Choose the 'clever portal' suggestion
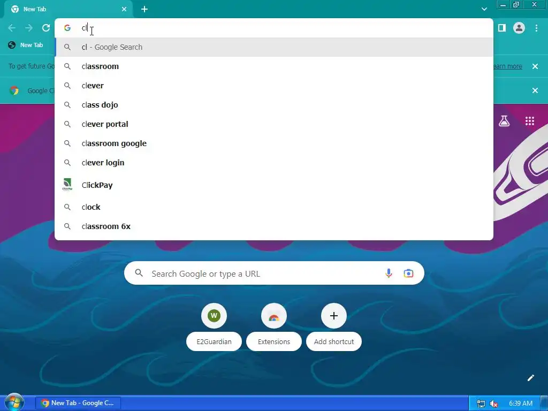 274,124
